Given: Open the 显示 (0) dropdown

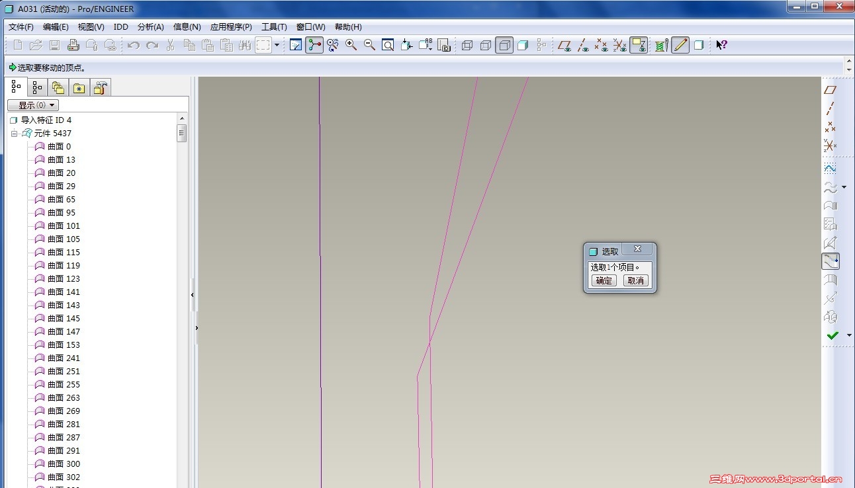Looking at the screenshot, I should pos(33,105).
